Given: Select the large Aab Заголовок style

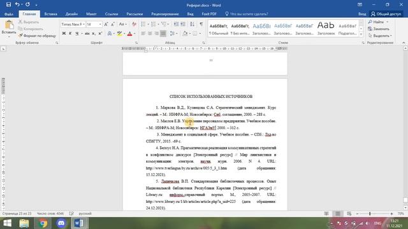Looking at the screenshot, I should pyautogui.click(x=326, y=29).
